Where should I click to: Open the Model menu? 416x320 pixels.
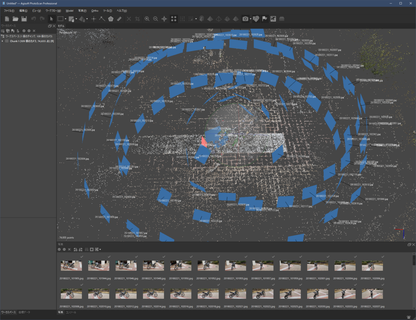(69, 11)
